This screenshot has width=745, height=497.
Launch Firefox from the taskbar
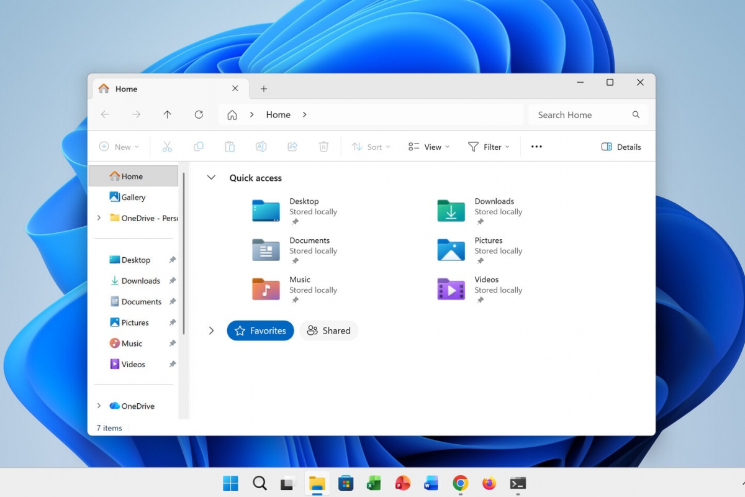tap(489, 483)
